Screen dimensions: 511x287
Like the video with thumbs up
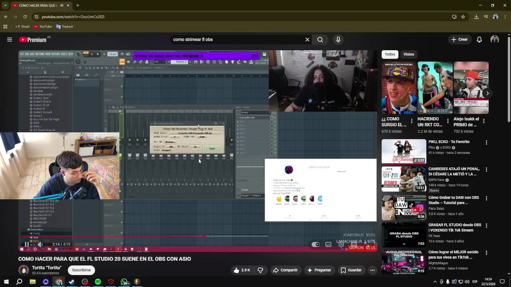point(242,270)
